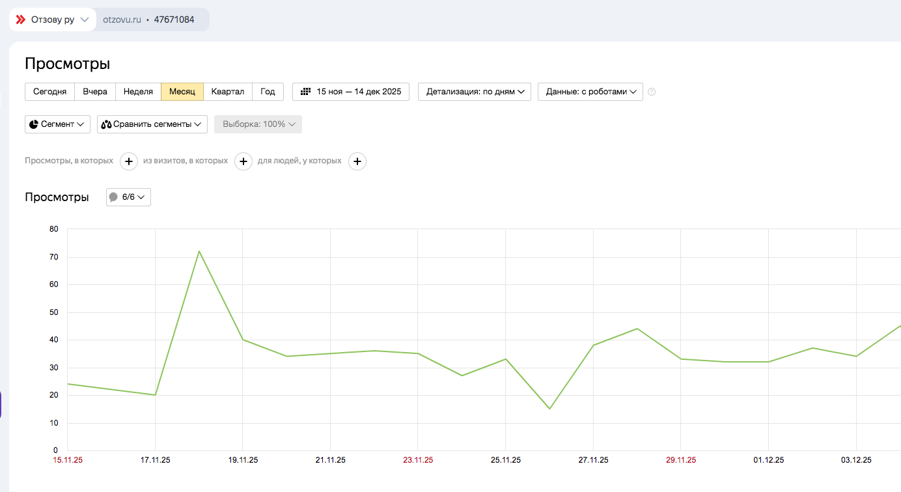Add a condition for views filter

pos(129,161)
